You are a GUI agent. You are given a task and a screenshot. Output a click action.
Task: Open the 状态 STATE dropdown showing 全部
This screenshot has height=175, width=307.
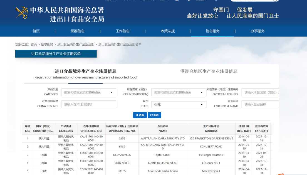click(179, 105)
